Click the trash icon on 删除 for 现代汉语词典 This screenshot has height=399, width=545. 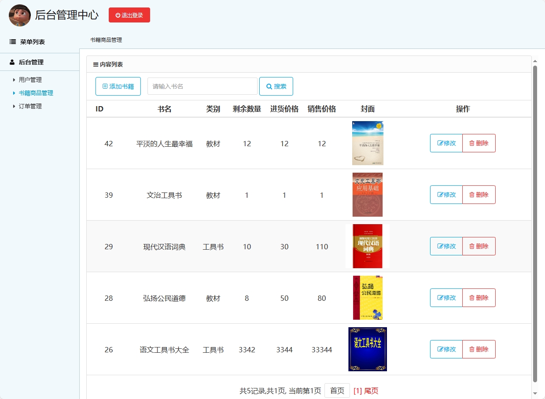(471, 246)
